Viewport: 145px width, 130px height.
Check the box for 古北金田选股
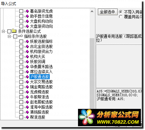[21, 47]
